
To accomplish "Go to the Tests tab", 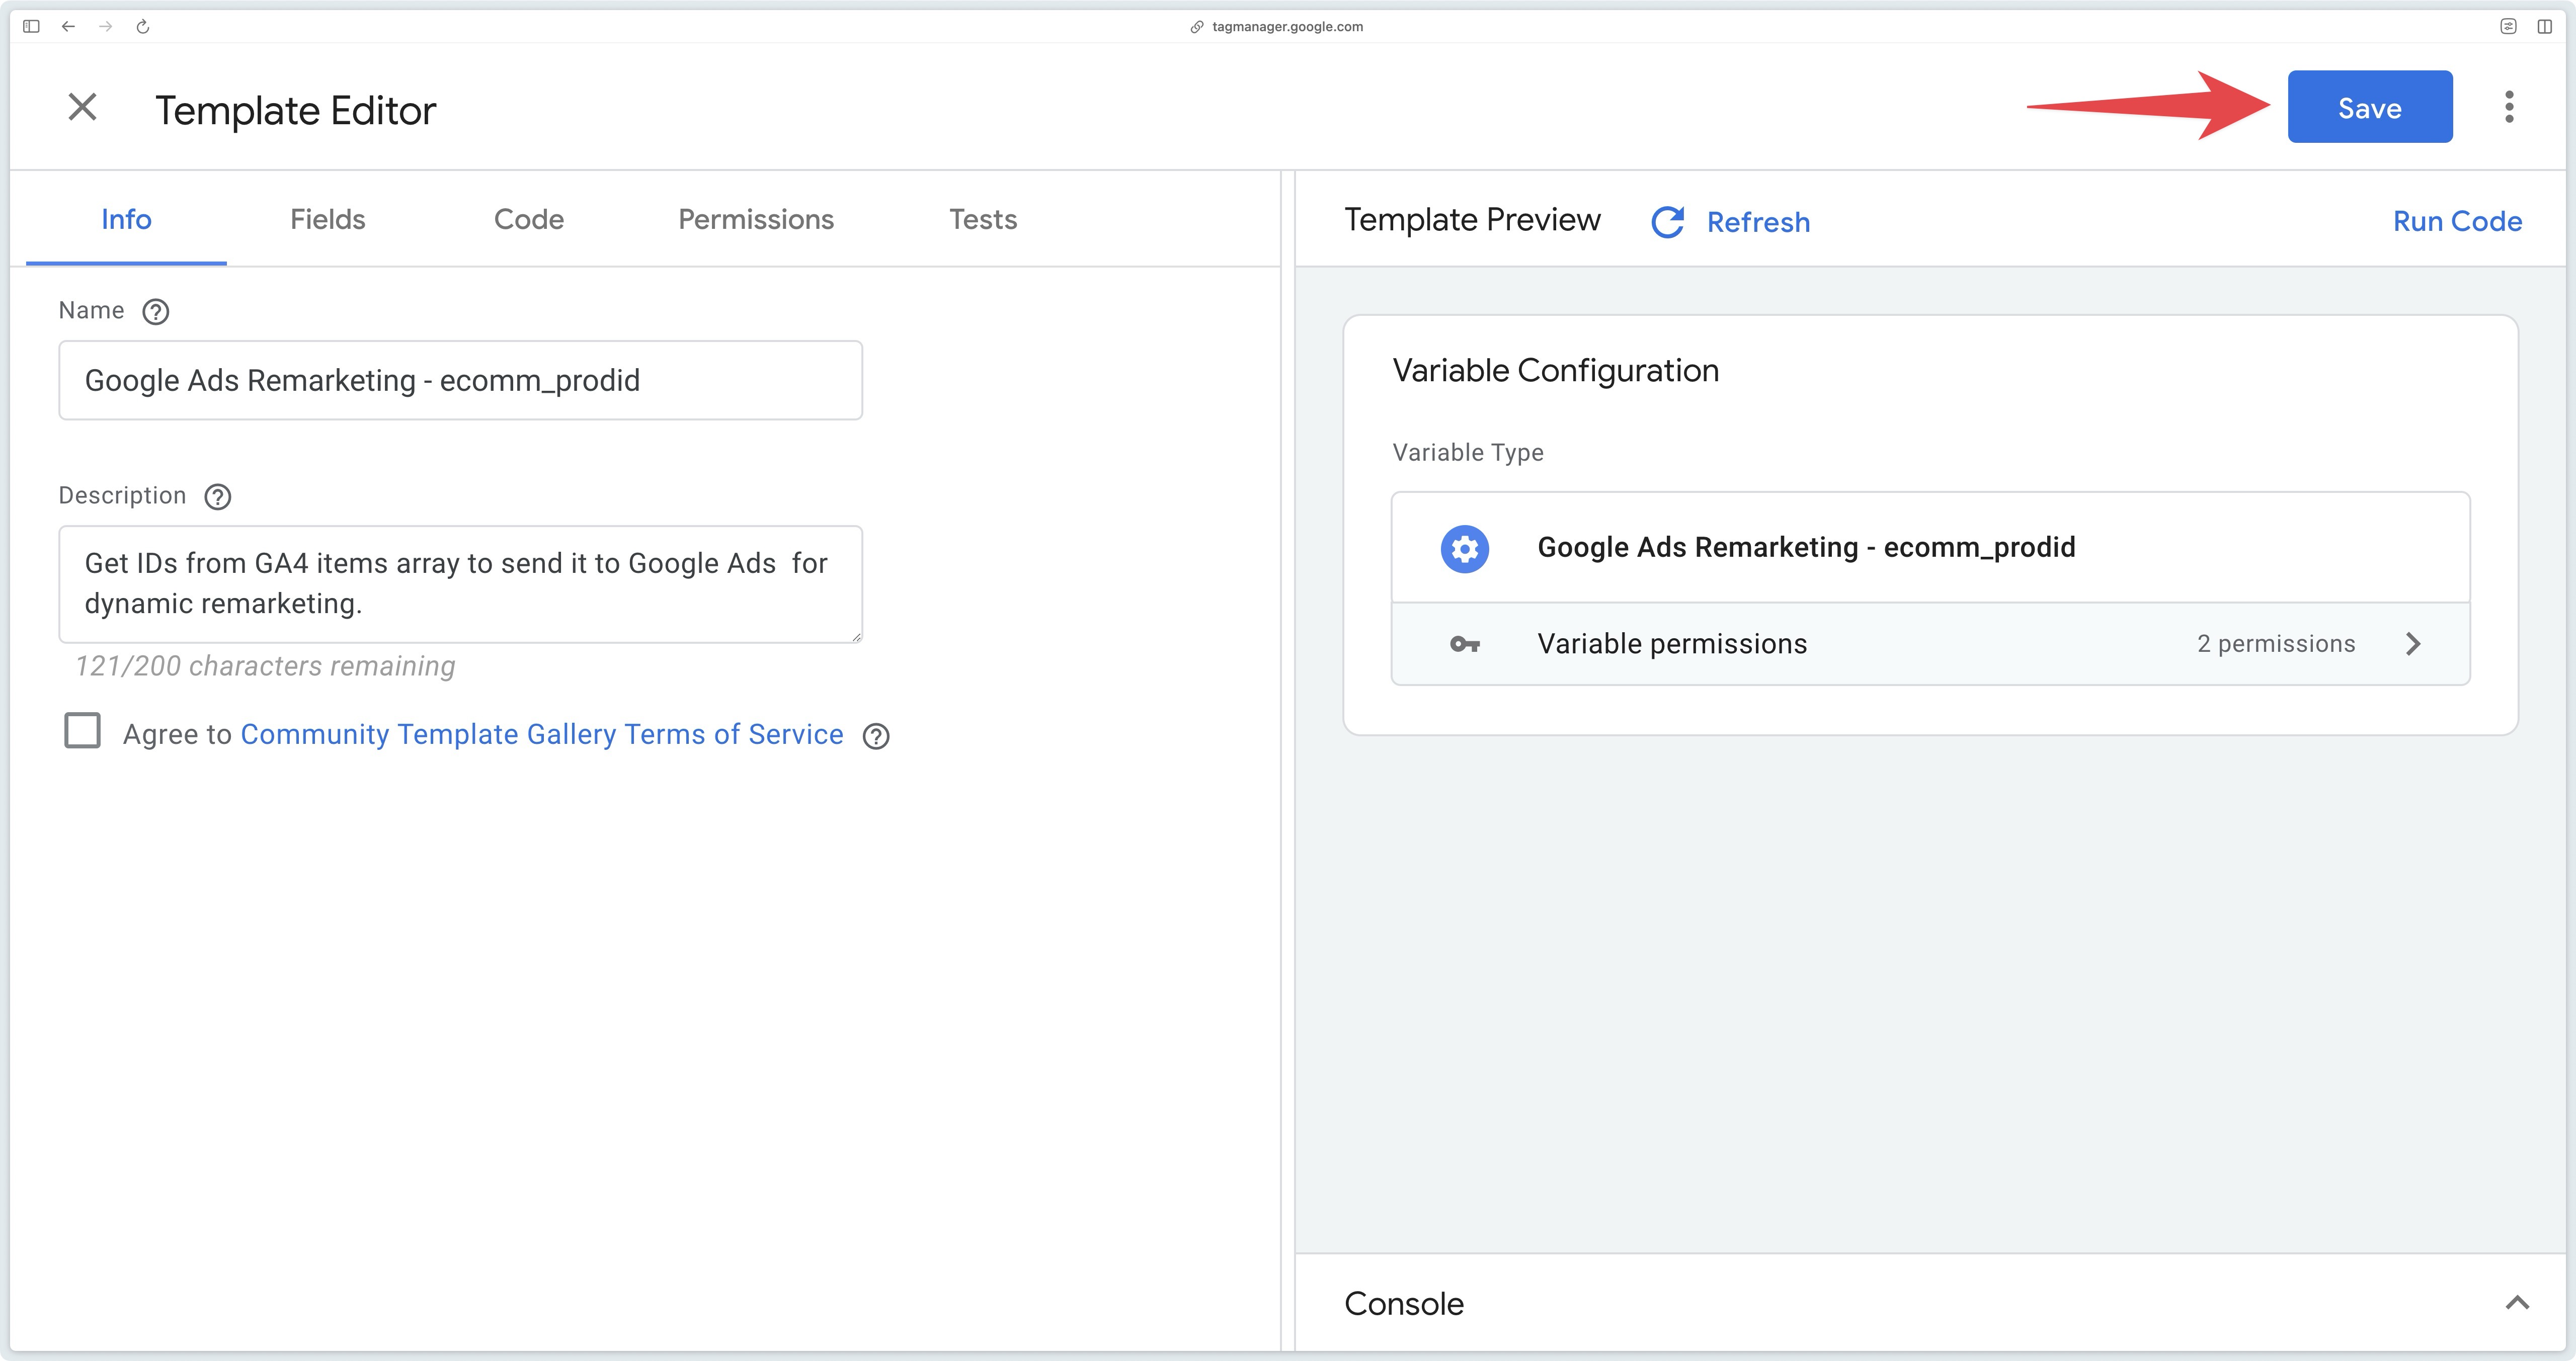I will coord(983,219).
